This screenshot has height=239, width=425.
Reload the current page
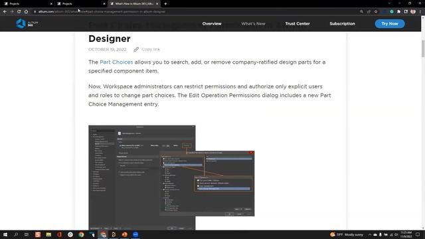point(19,12)
